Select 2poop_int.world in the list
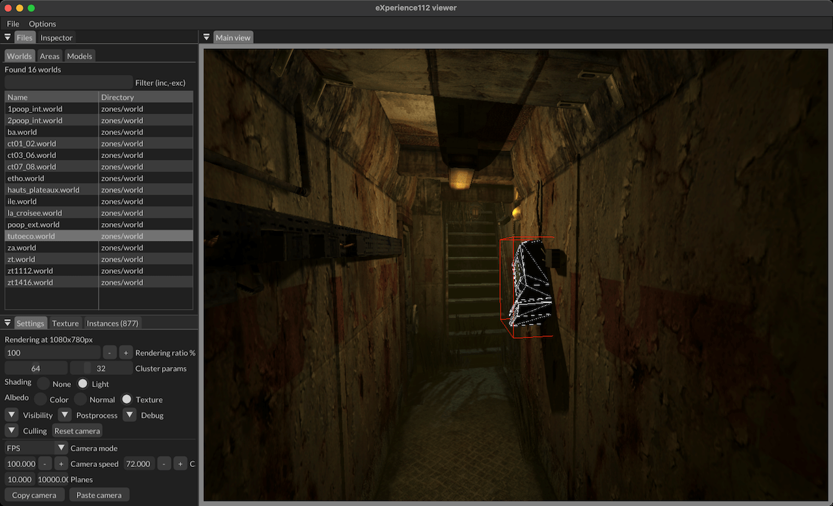The width and height of the screenshot is (833, 506). (99, 120)
